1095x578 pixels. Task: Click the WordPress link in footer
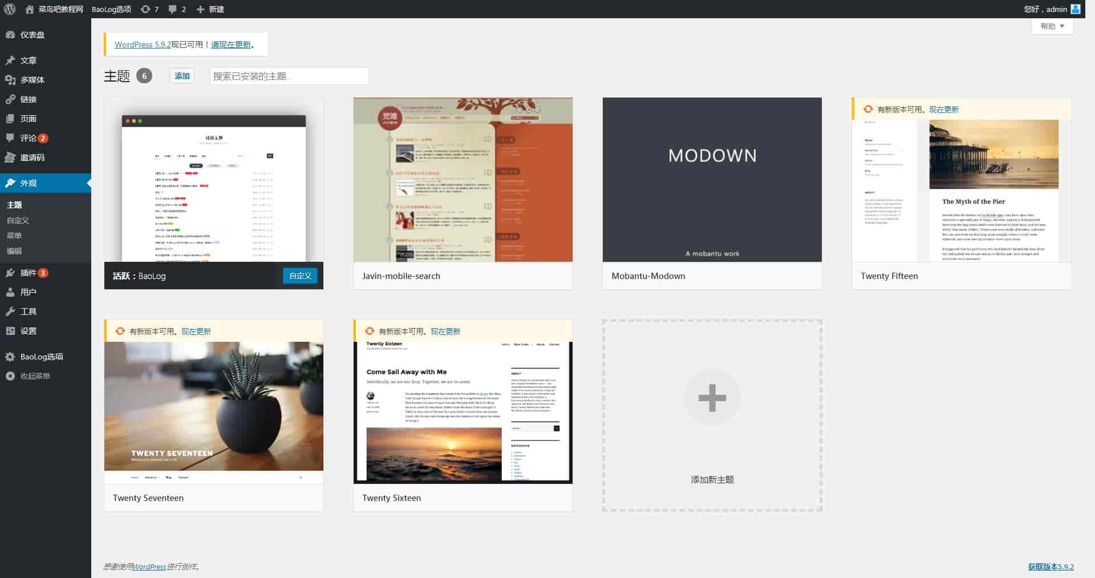(149, 567)
